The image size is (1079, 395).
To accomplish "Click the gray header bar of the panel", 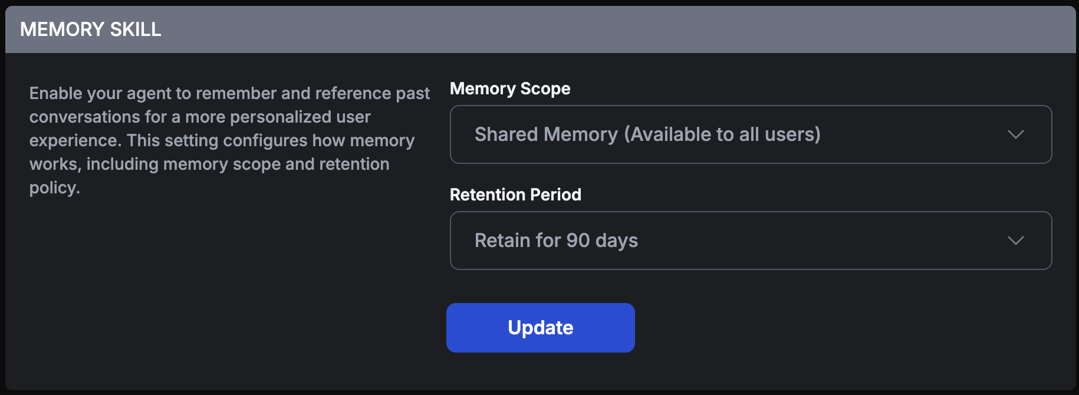I will (x=590, y=29).
